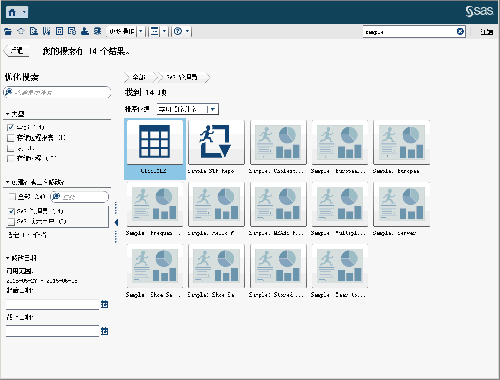Click the 后退 back button
This screenshot has width=500, height=380.
point(16,51)
